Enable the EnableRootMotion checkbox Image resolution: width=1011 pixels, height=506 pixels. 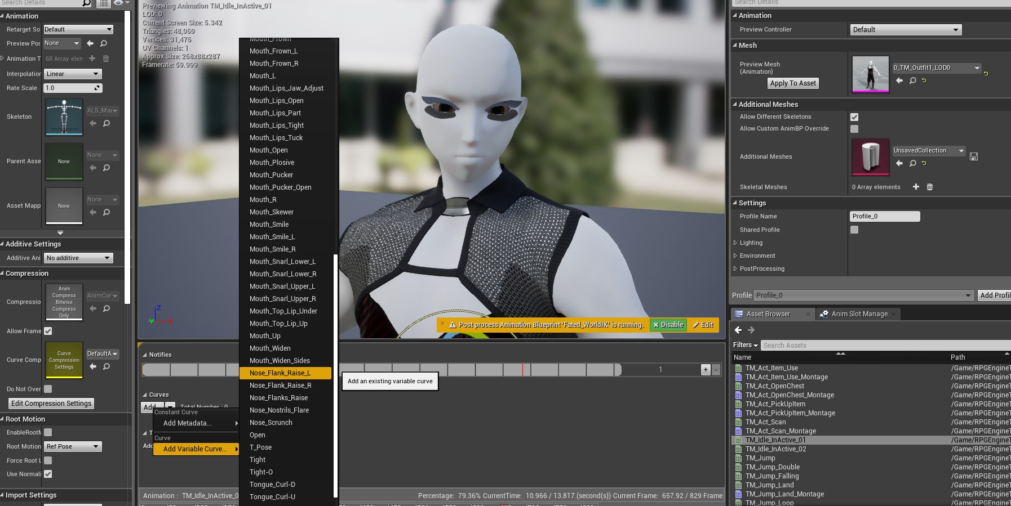coord(48,432)
